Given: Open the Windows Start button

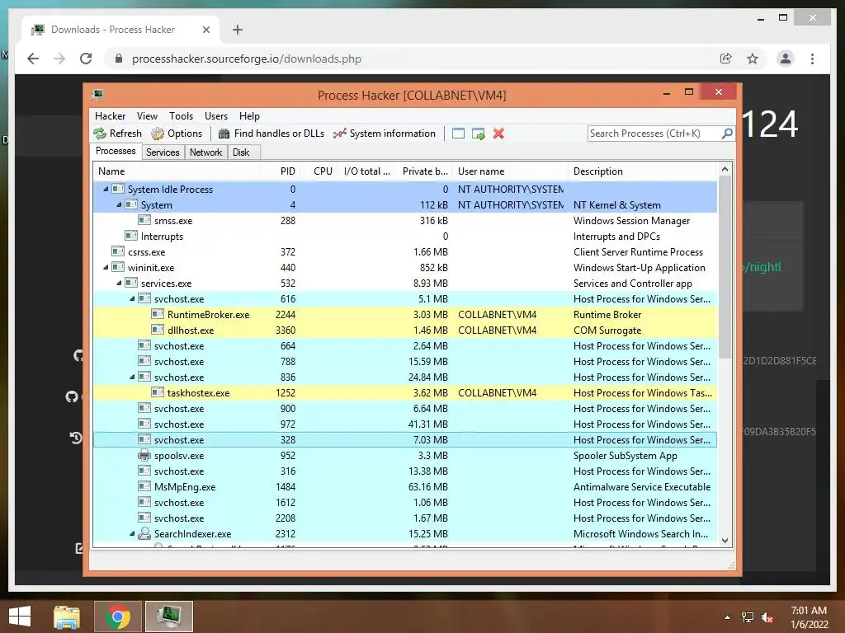Looking at the screenshot, I should (20, 617).
